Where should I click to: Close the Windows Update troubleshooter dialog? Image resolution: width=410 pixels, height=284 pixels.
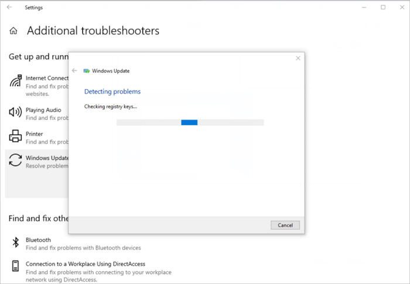point(298,58)
